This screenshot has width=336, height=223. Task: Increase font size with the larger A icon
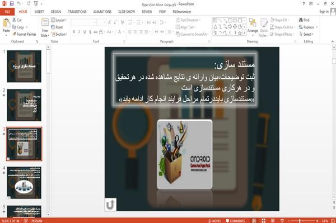point(110,22)
